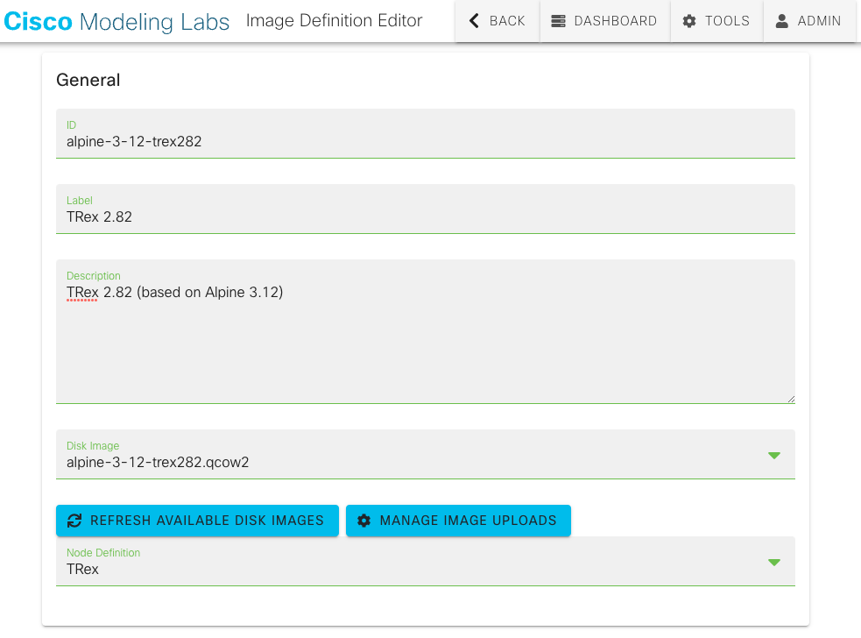Click the misspelled word TRex in Description
861x638 pixels.
pyautogui.click(x=82, y=293)
